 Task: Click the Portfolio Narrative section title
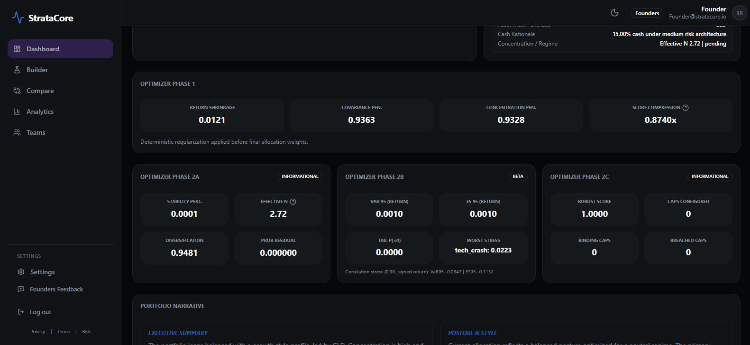pos(173,306)
